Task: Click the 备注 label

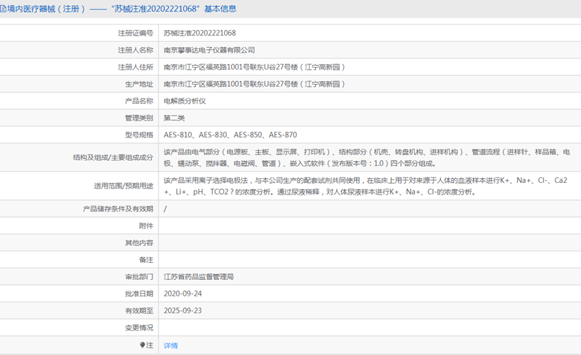Action: click(146, 260)
